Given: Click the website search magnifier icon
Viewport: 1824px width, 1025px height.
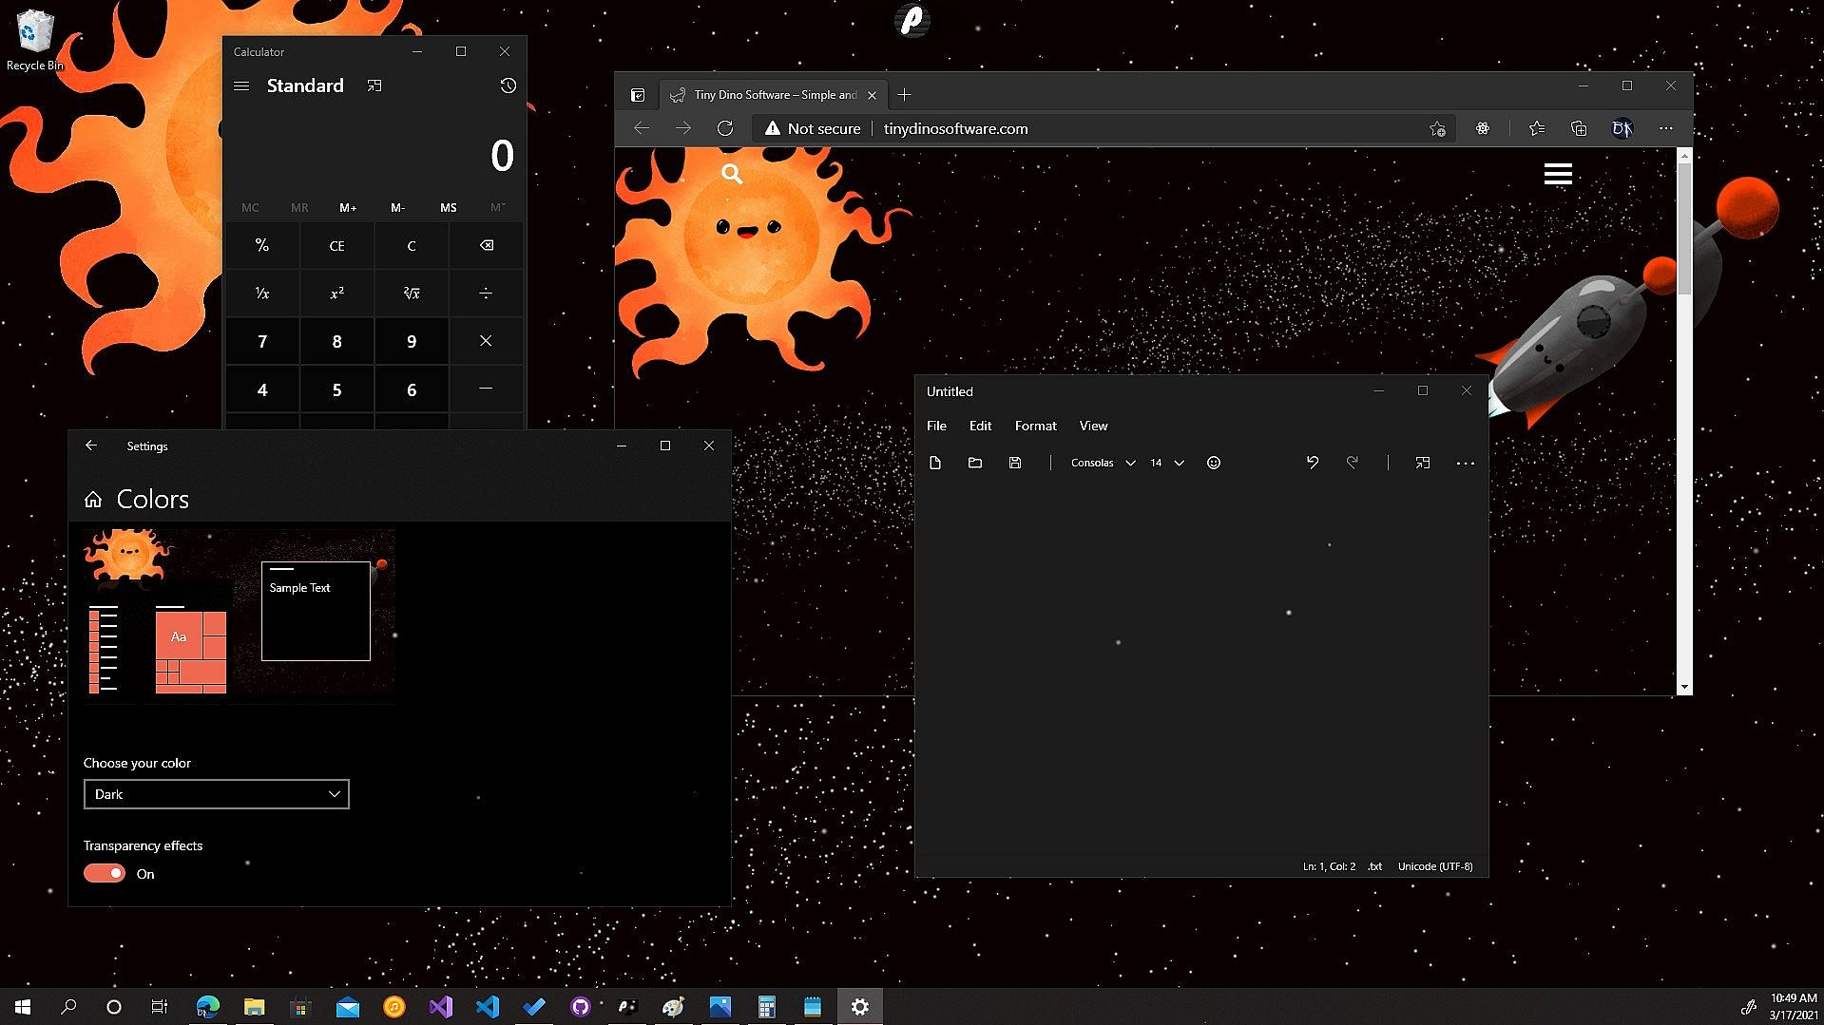Looking at the screenshot, I should 732,174.
